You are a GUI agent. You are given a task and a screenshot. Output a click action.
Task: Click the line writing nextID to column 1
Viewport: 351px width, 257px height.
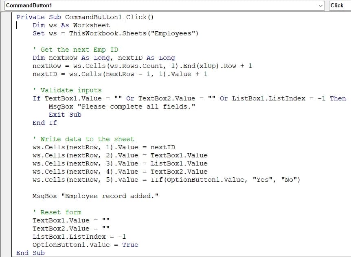(104, 147)
